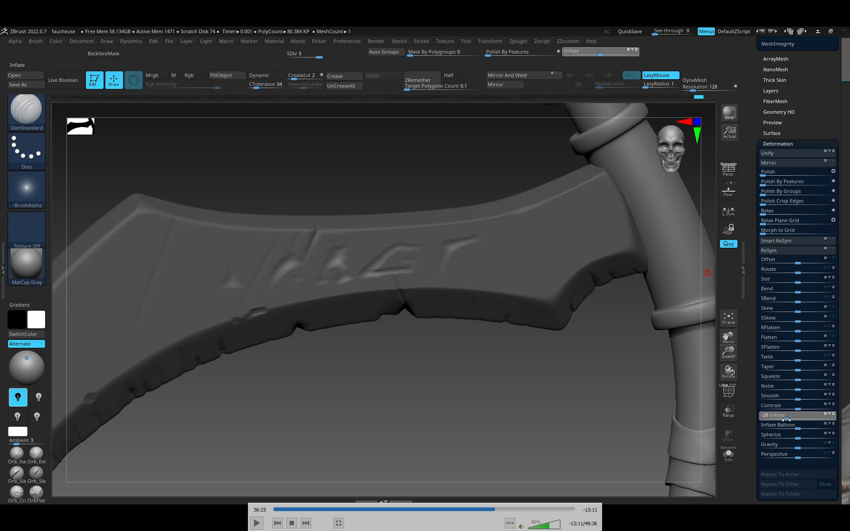The height and width of the screenshot is (531, 850).
Task: Toggle the Alternate color button
Action: pyautogui.click(x=26, y=344)
